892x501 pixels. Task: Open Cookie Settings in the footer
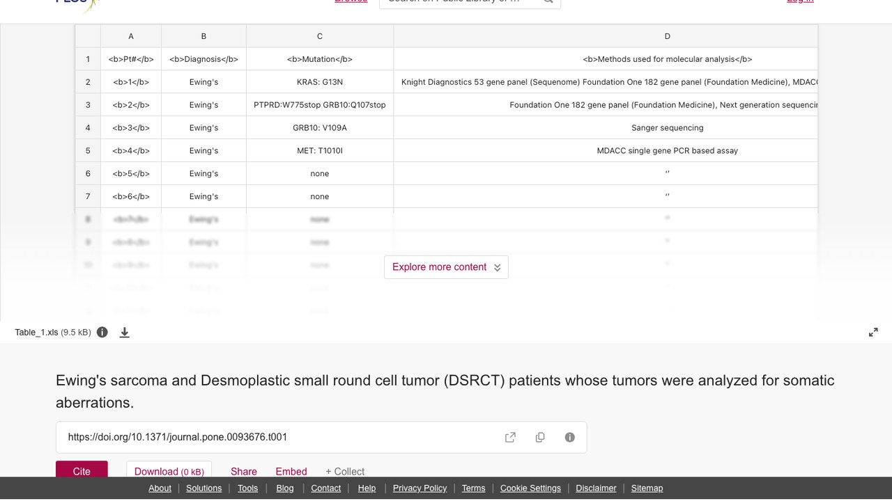click(x=530, y=488)
